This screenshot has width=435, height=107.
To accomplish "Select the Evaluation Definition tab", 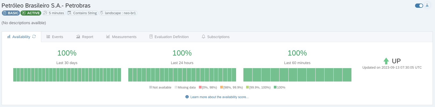I will click(169, 37).
